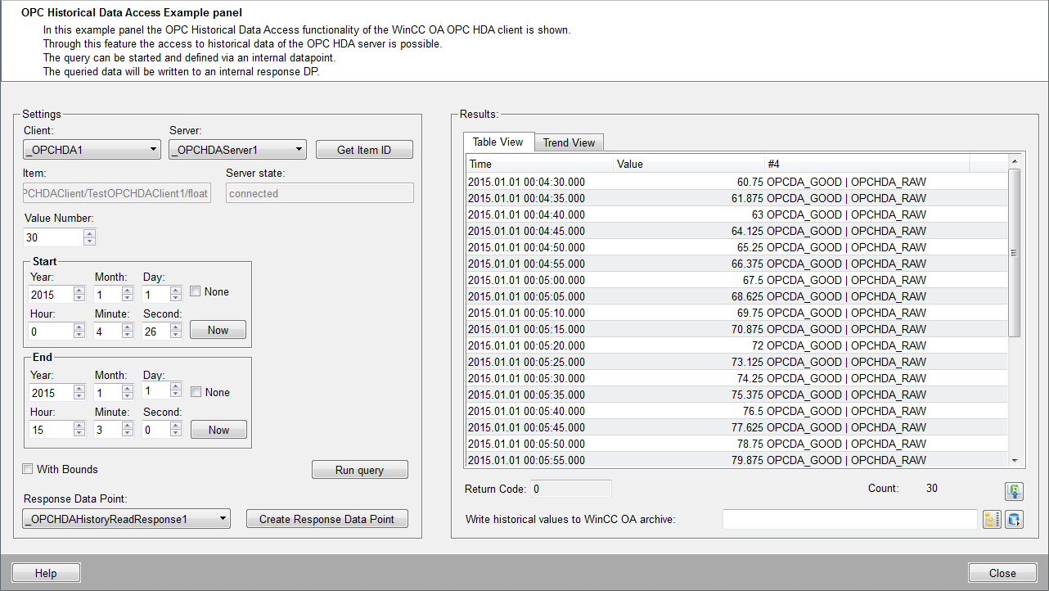1049x591 pixels.
Task: Click the scroll-up arrow of results table
Action: coord(1015,161)
